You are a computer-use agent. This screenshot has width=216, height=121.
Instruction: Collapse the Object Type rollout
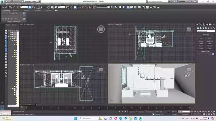click(205, 35)
